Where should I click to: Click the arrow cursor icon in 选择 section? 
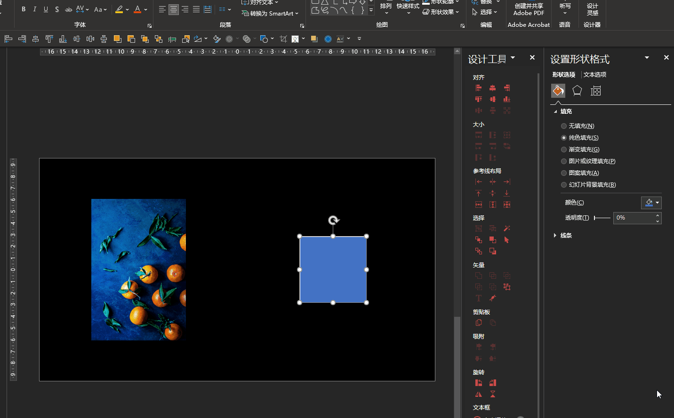tap(507, 240)
